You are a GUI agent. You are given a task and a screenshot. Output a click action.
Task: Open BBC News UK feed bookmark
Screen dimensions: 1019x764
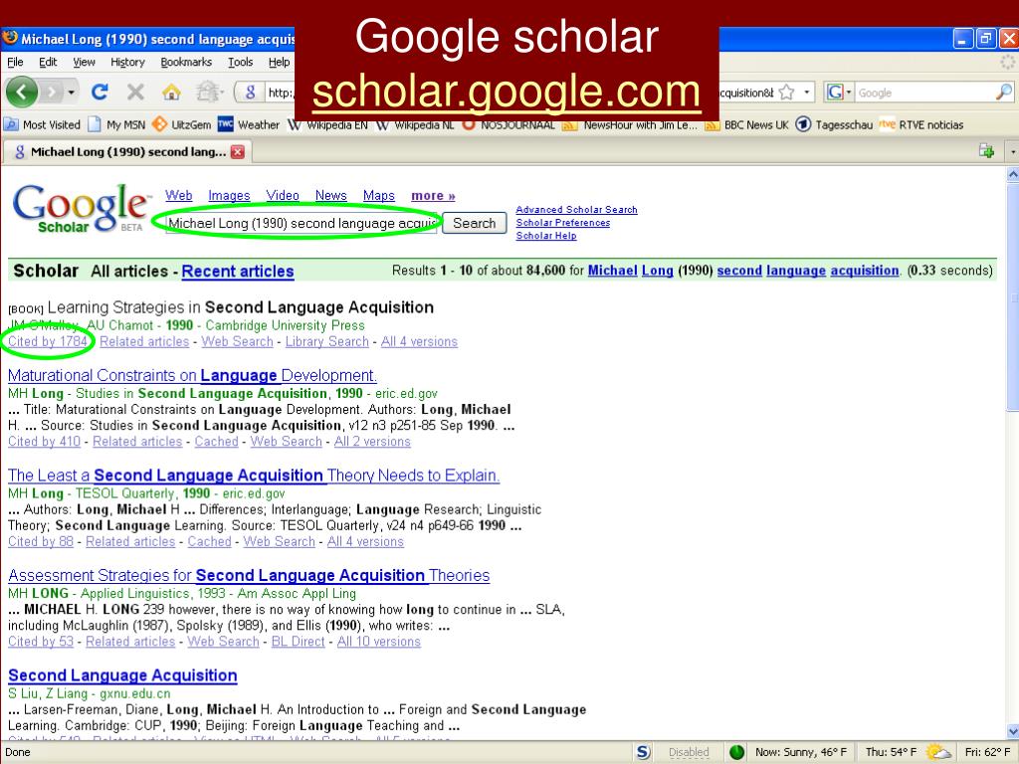[x=747, y=124]
